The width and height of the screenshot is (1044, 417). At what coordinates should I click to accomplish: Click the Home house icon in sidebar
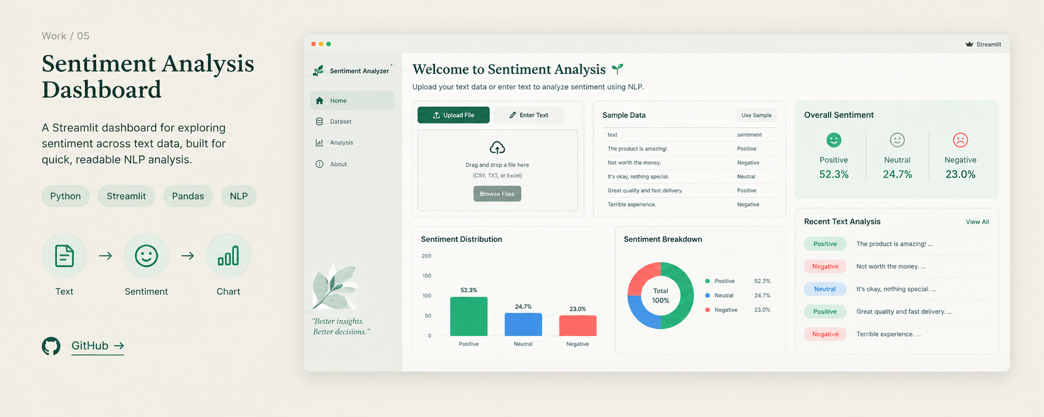pos(320,100)
